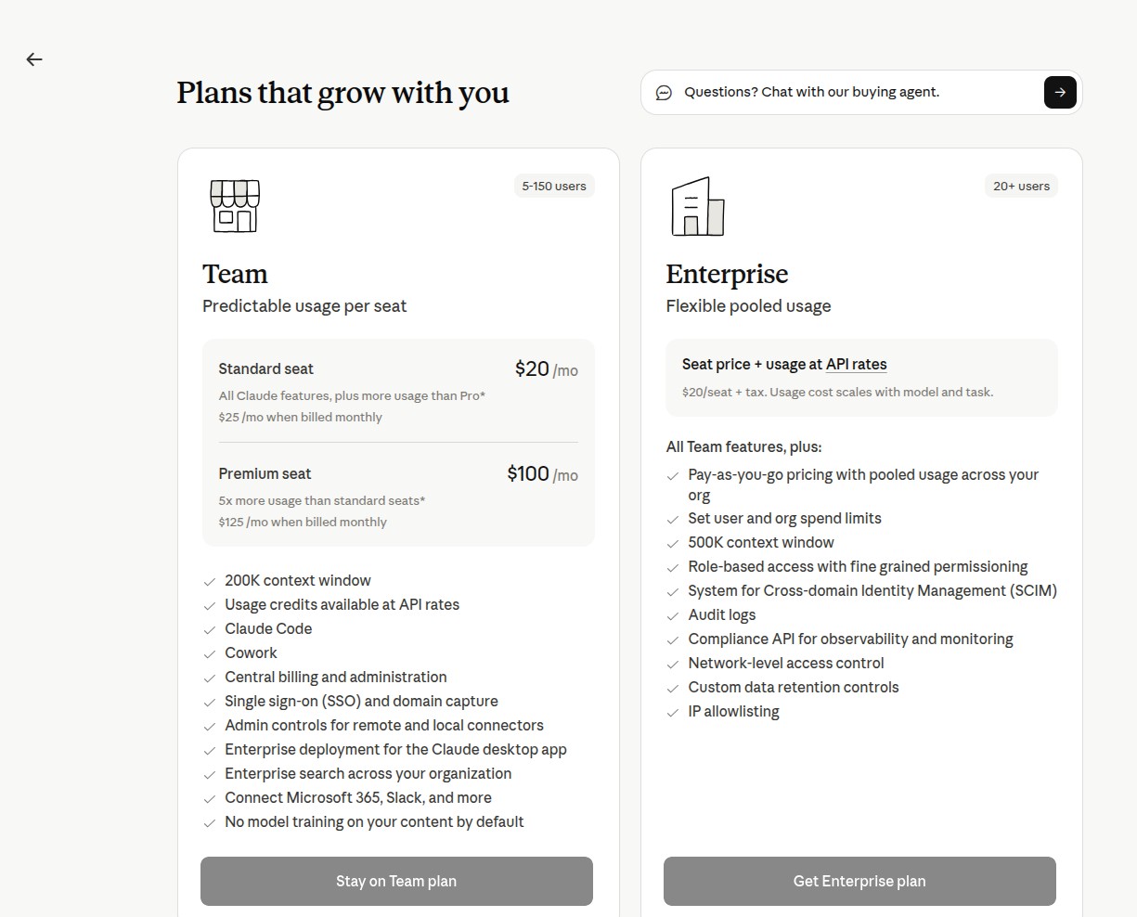
Task: Select the Standard seat pricing row
Action: pos(398,392)
